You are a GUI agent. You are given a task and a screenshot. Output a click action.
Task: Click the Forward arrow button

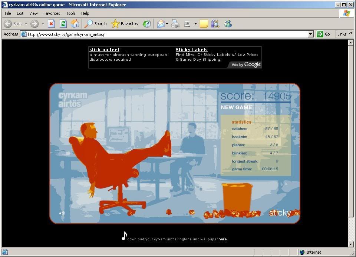point(34,24)
